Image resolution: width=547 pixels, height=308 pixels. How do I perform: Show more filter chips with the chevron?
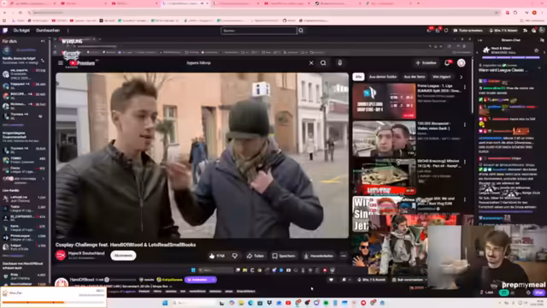tap(462, 77)
